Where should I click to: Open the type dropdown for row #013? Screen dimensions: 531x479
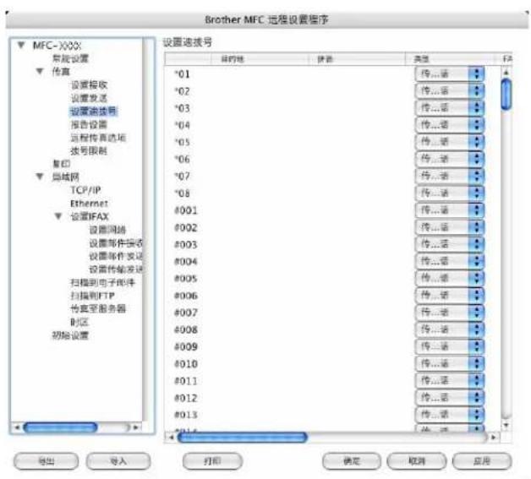(x=449, y=415)
